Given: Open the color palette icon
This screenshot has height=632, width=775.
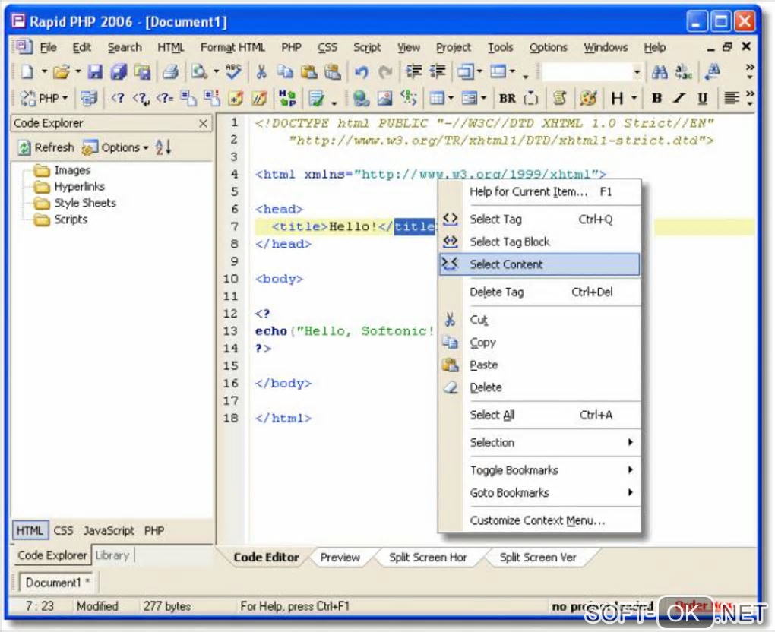Looking at the screenshot, I should (587, 98).
